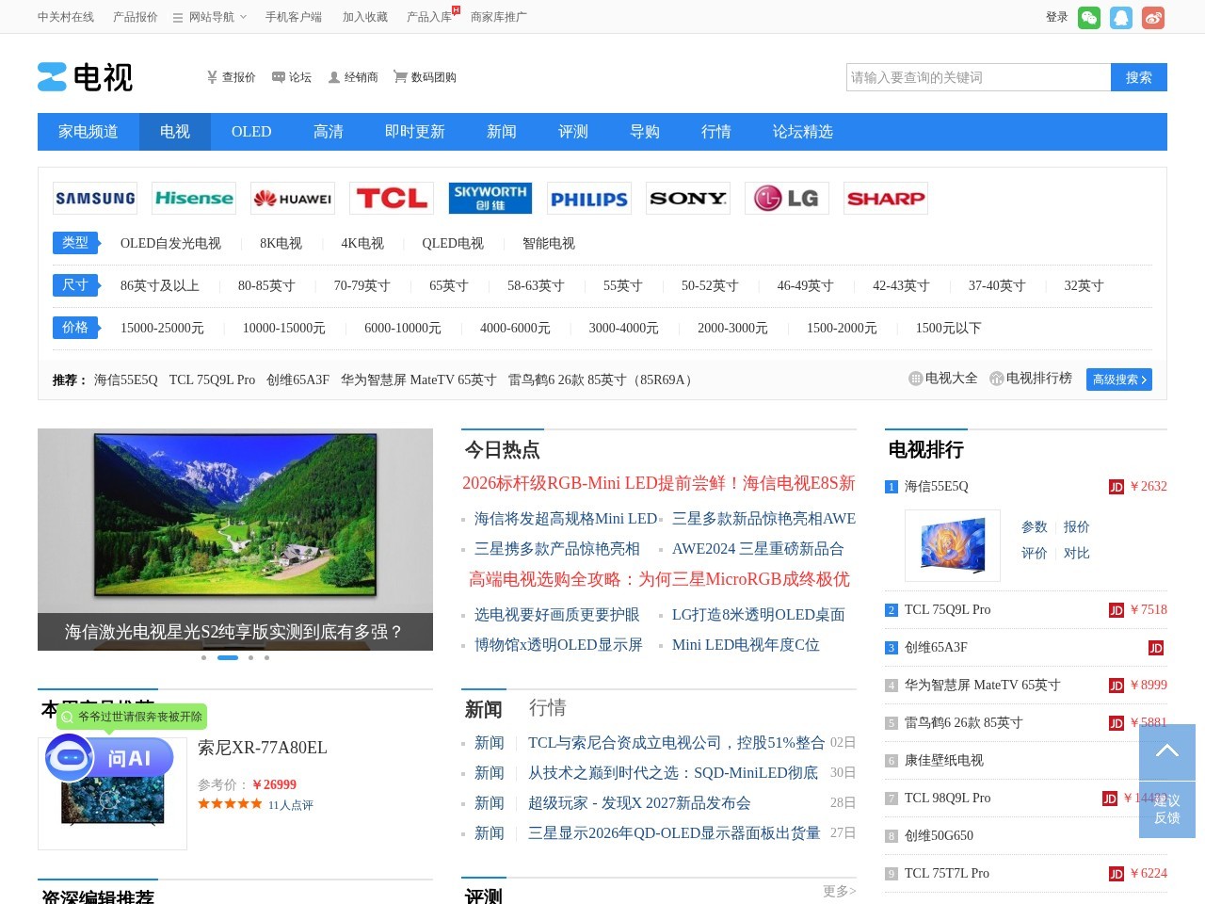Click the 登录 login link
Image resolution: width=1205 pixels, height=904 pixels.
point(1057,17)
